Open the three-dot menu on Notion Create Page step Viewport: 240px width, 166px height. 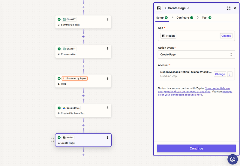[107, 137]
